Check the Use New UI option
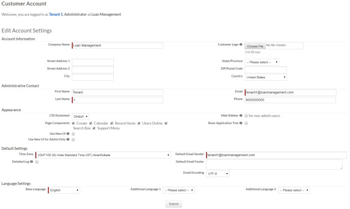The image size is (350, 209). click(x=73, y=134)
